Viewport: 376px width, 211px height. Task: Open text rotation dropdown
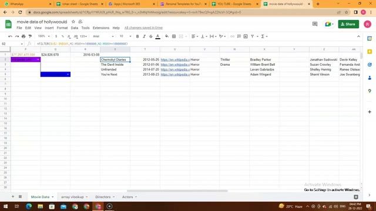tap(222, 36)
